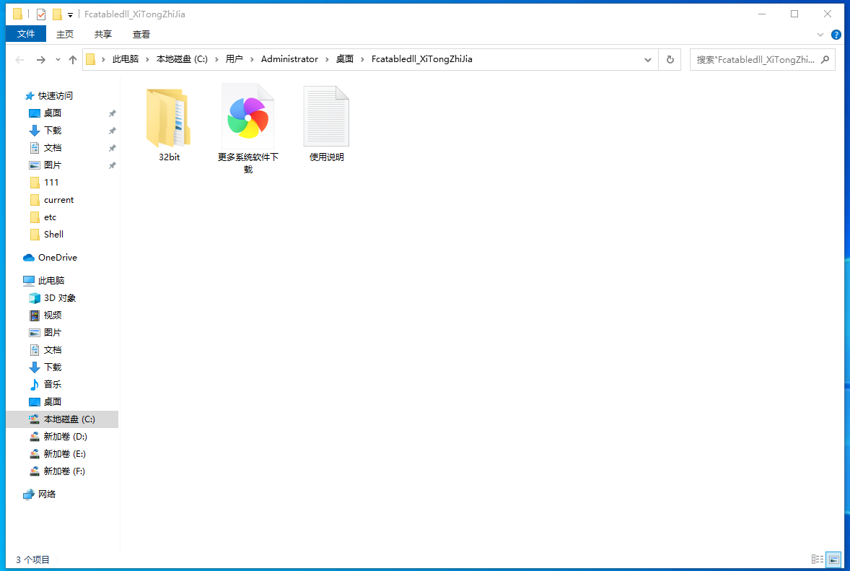
Task: Click Fcatabledll_XiTongZhiJia in the breadcrumb
Action: [421, 59]
